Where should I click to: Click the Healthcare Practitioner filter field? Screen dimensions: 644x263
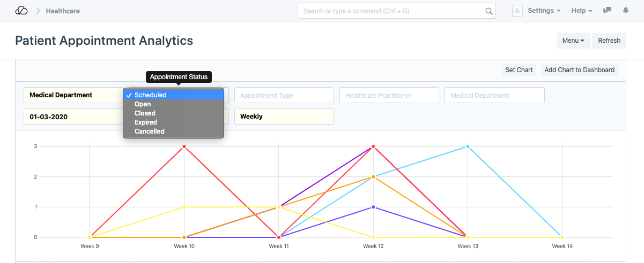389,95
